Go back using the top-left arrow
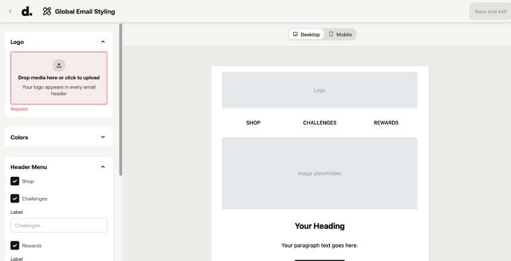511x261 pixels. coord(10,11)
